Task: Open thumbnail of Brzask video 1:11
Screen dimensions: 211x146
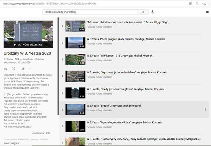Action: pos(75,109)
